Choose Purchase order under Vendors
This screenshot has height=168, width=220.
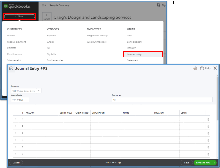[55, 60]
